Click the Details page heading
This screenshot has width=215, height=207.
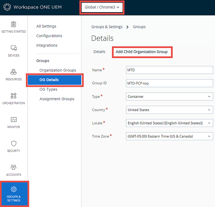102,38
